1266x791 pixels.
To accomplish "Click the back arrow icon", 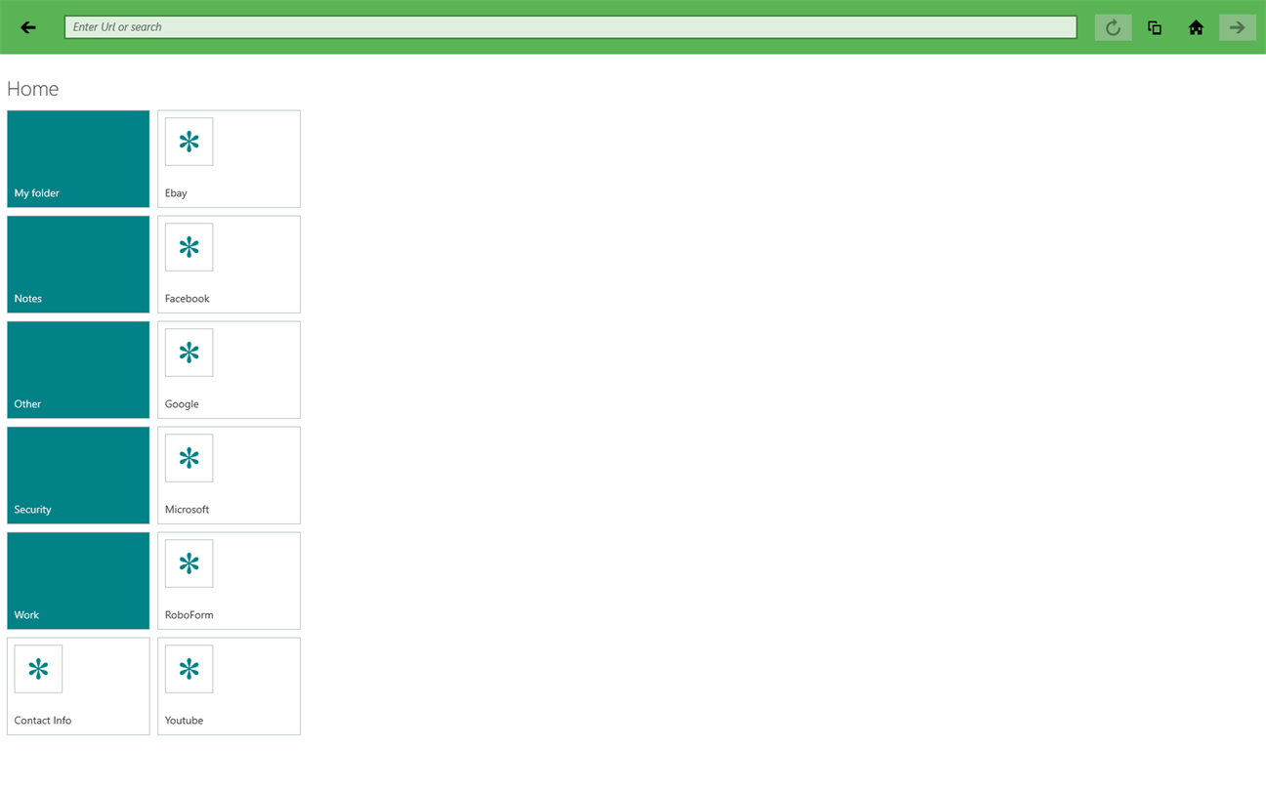I will click(28, 27).
